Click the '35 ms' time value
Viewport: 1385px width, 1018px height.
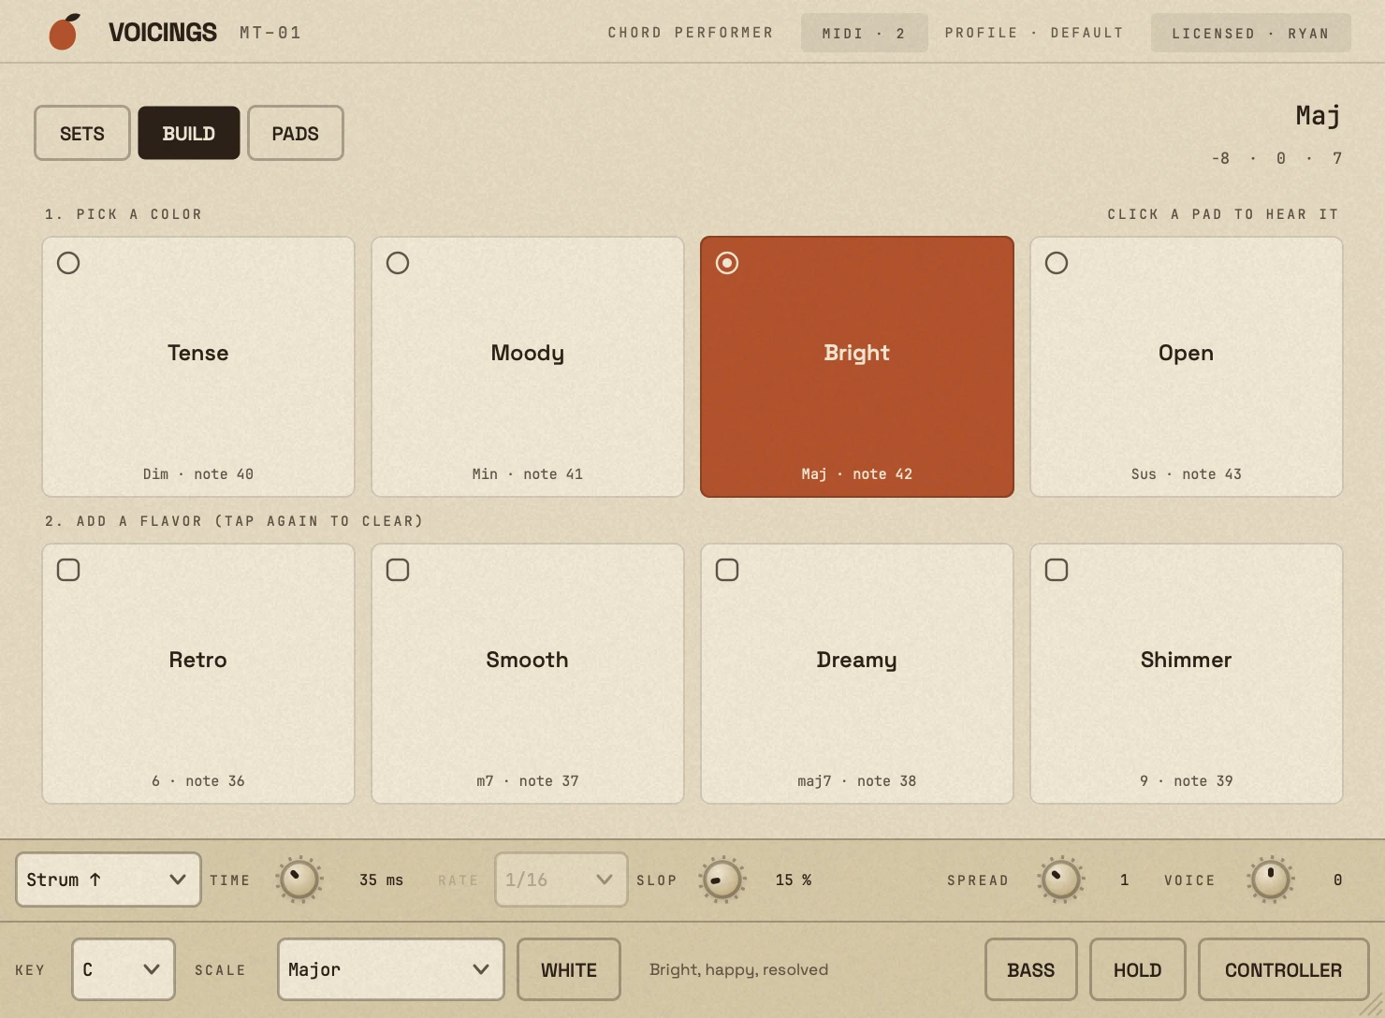[382, 880]
